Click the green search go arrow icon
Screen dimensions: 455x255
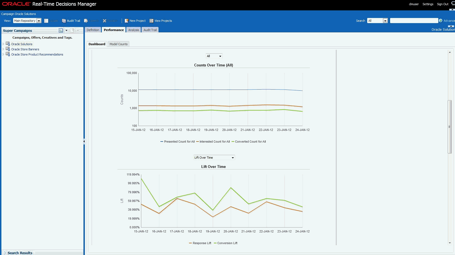(x=441, y=21)
